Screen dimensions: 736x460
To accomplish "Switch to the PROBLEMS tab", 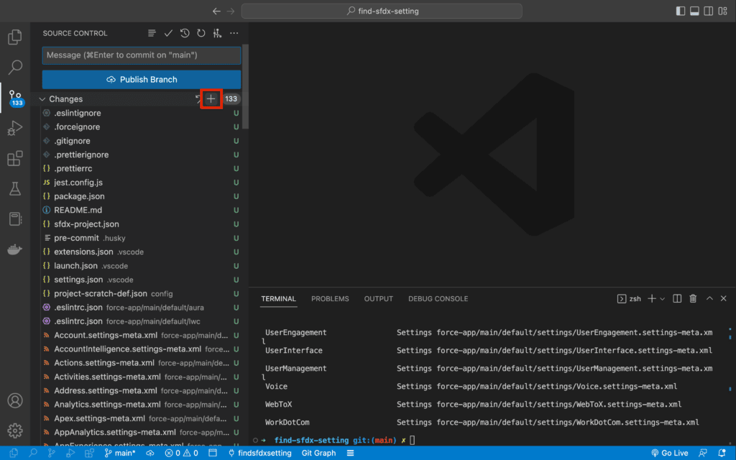I will tap(330, 298).
